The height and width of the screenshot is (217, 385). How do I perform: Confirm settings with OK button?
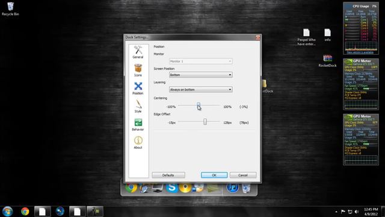pyautogui.click(x=214, y=175)
